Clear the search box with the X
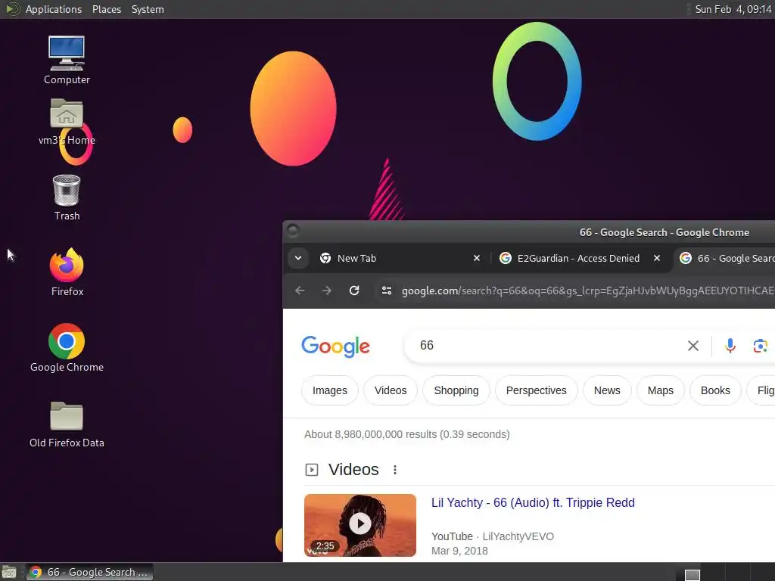The height and width of the screenshot is (581, 775). pyautogui.click(x=693, y=346)
